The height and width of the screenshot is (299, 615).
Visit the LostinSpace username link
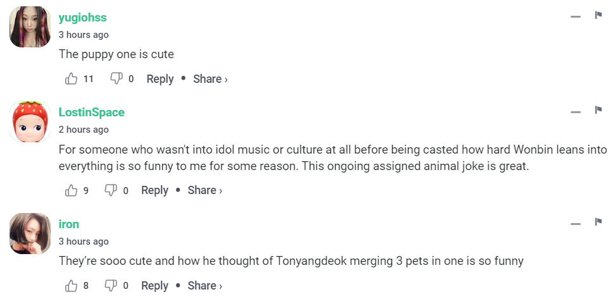point(91,113)
